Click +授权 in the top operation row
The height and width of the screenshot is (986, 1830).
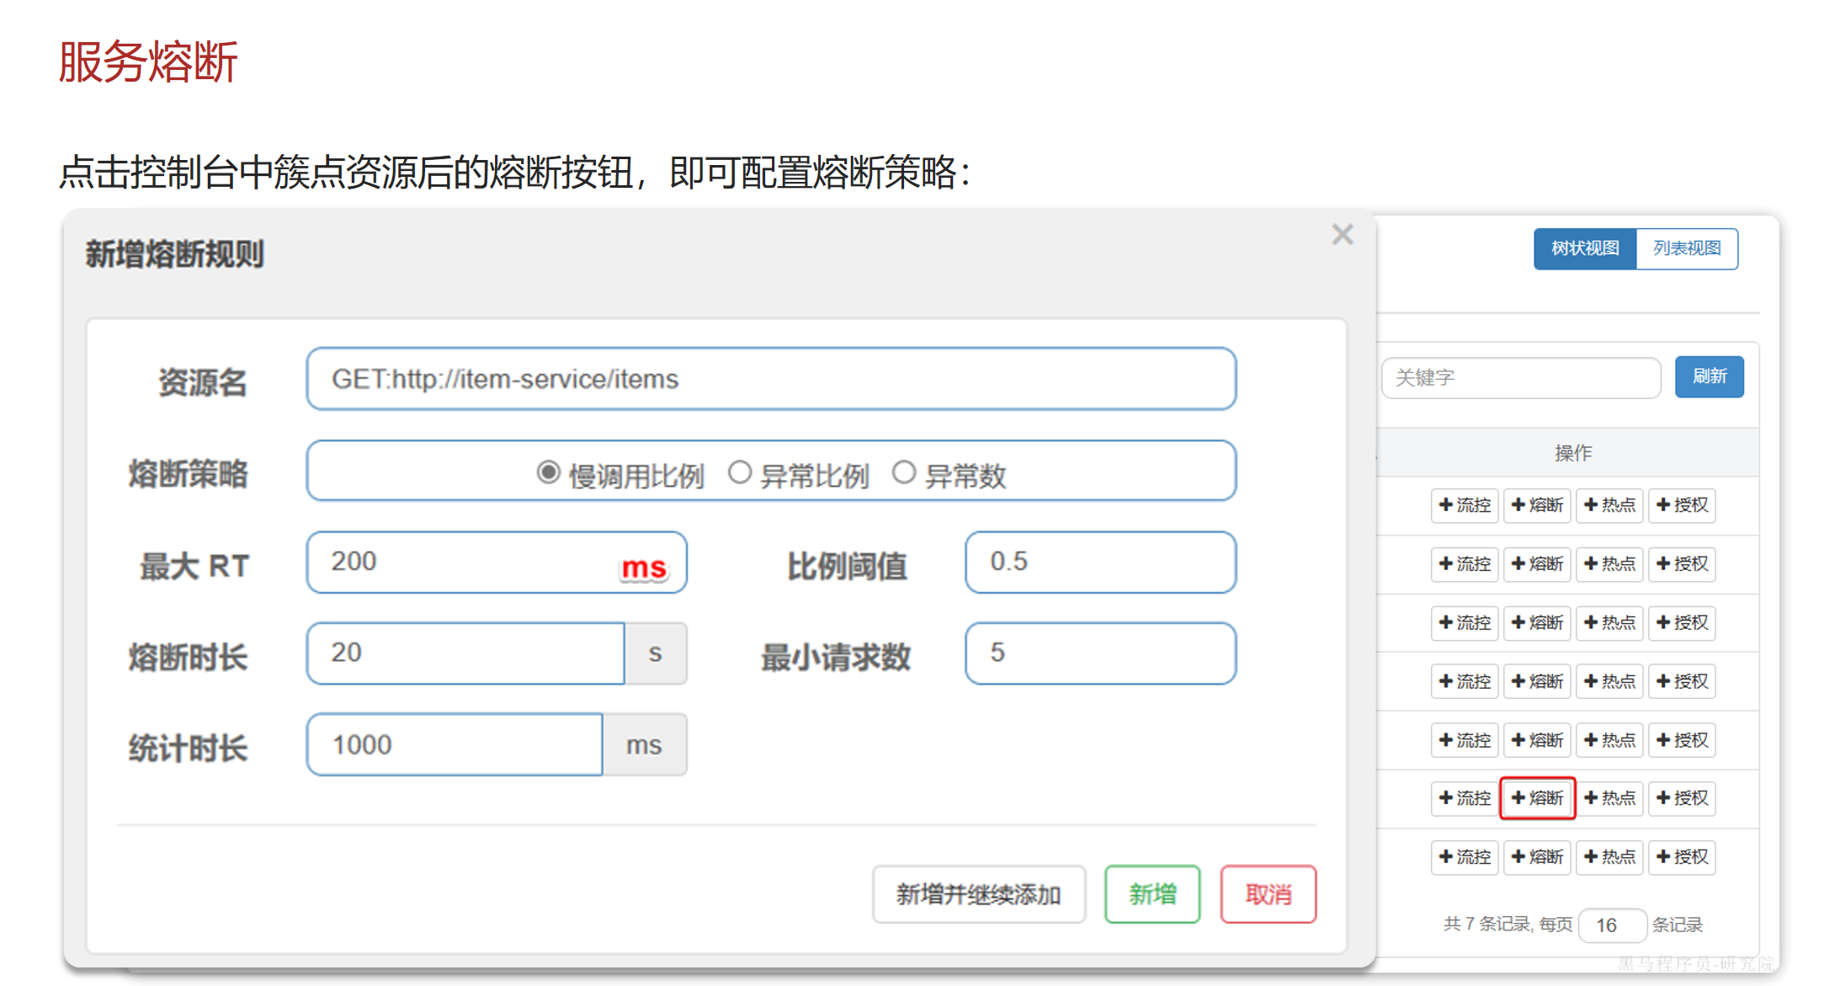(x=1682, y=505)
